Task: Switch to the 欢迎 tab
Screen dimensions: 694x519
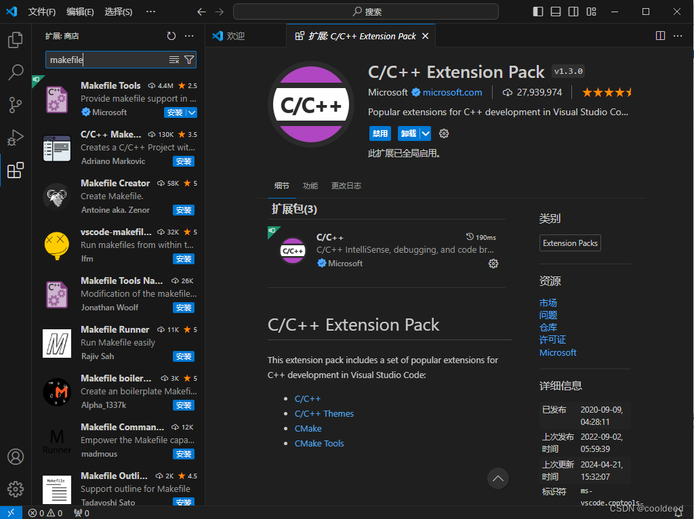Action: coord(235,36)
